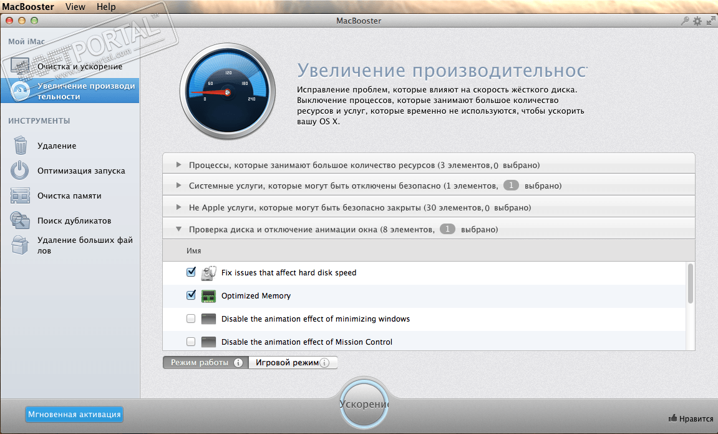Click the magnifier icon for Поиск дубликатов
This screenshot has width=718, height=434.
point(20,220)
